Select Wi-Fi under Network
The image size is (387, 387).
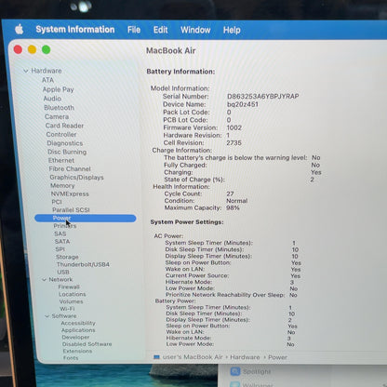pos(67,309)
